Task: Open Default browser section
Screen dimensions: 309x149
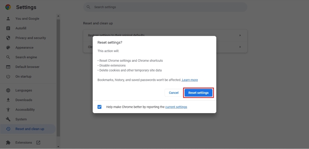Action: 28,67
